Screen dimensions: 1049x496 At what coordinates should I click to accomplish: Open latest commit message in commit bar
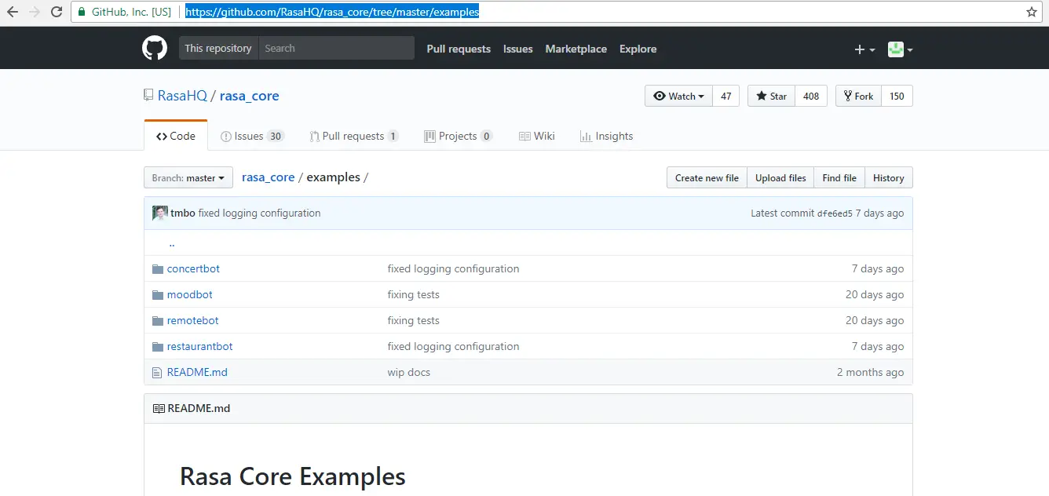(260, 213)
